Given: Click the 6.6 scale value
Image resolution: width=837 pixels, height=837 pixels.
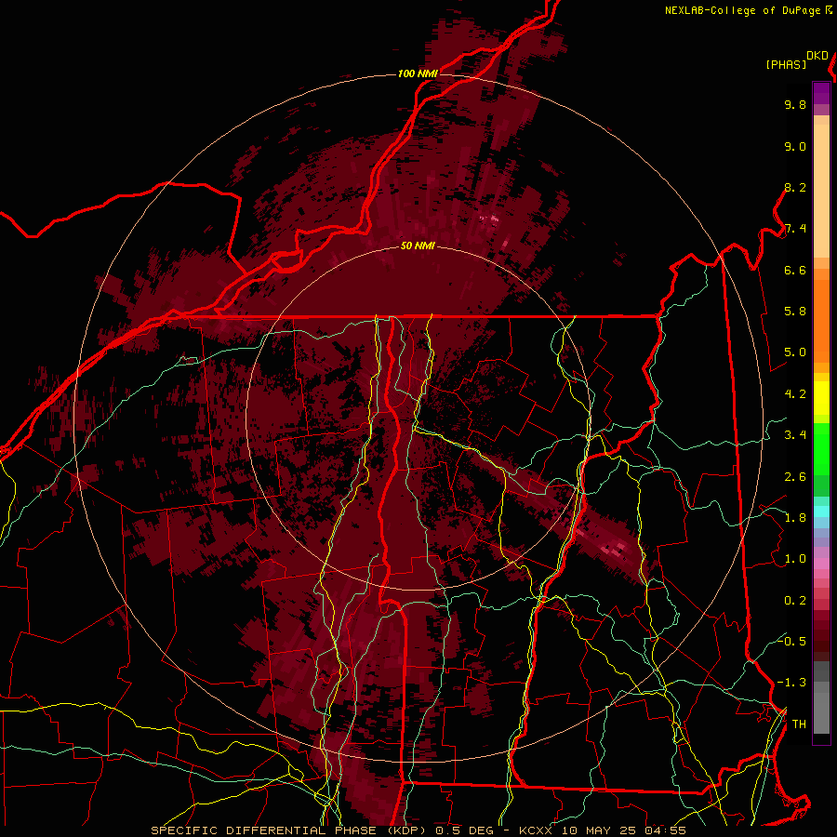Looking at the screenshot, I should [795, 270].
